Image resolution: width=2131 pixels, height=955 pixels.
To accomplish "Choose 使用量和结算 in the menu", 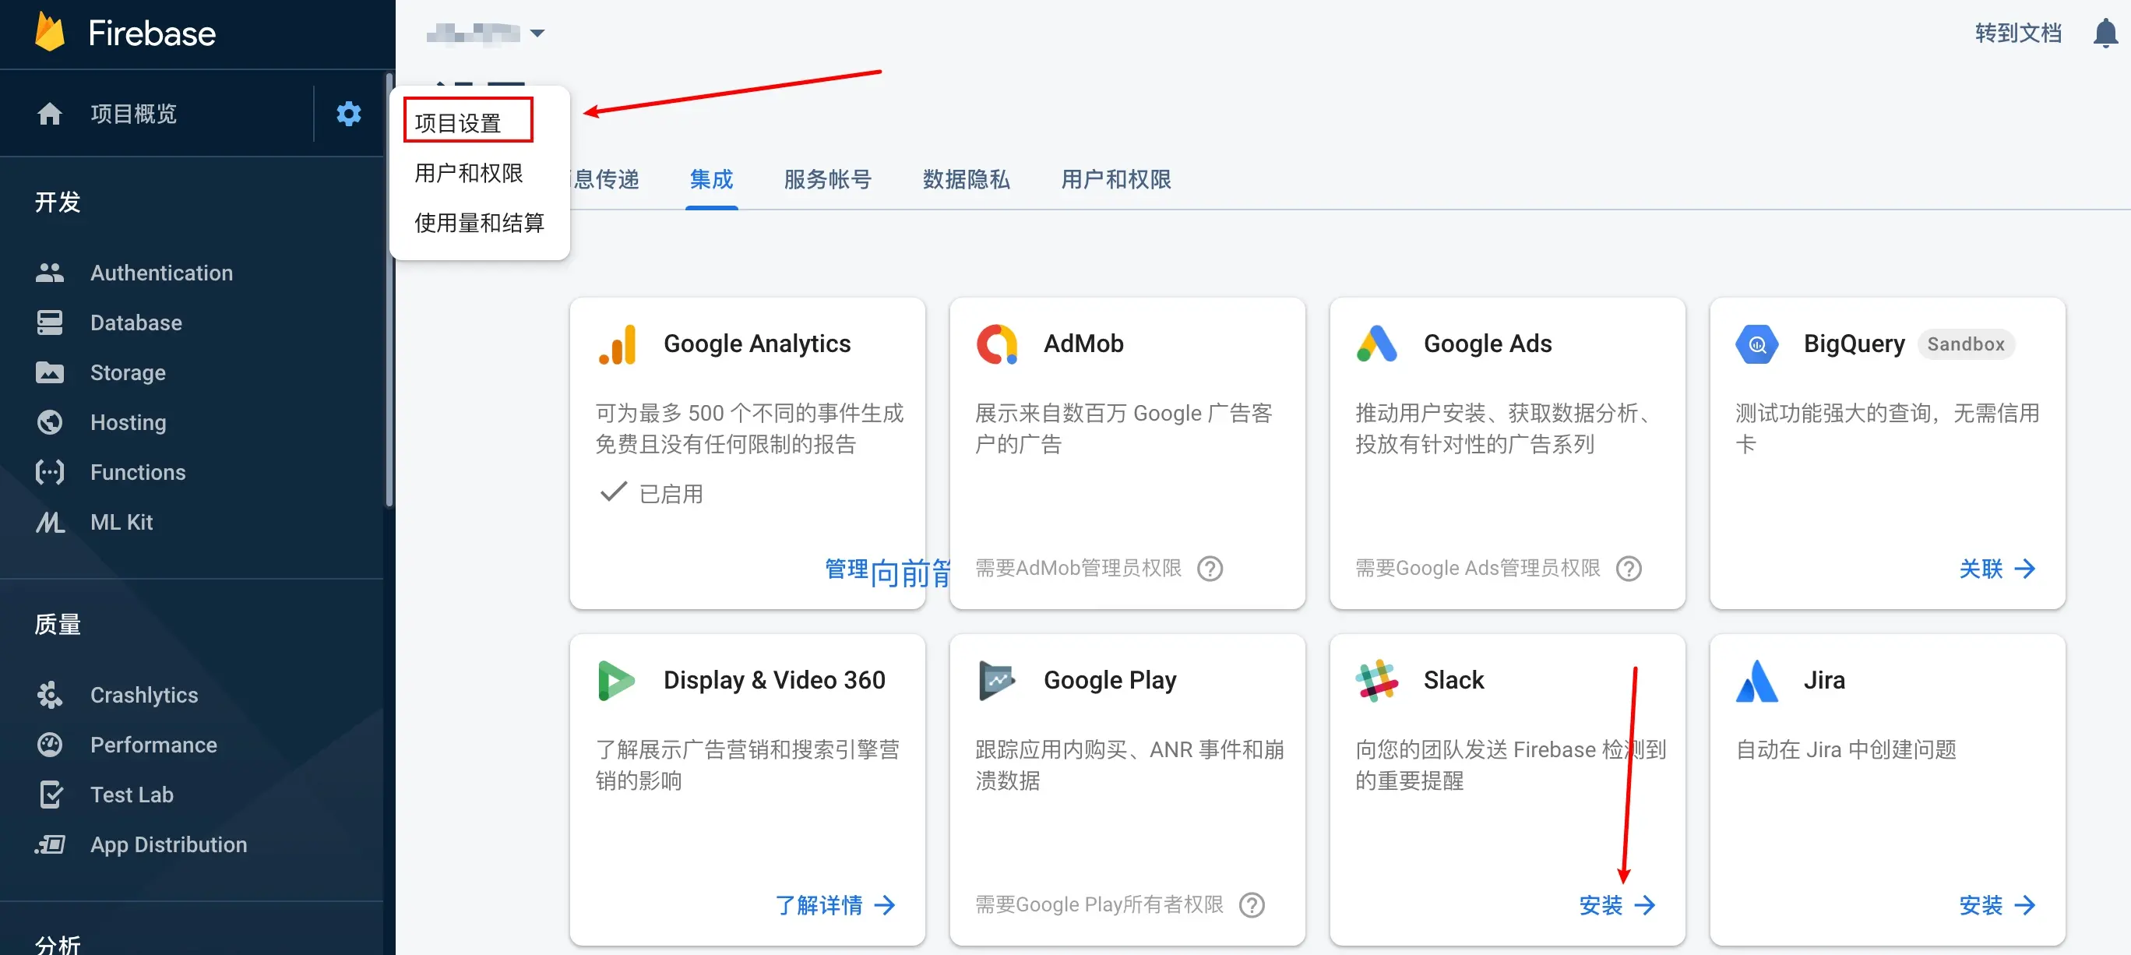I will 479,223.
